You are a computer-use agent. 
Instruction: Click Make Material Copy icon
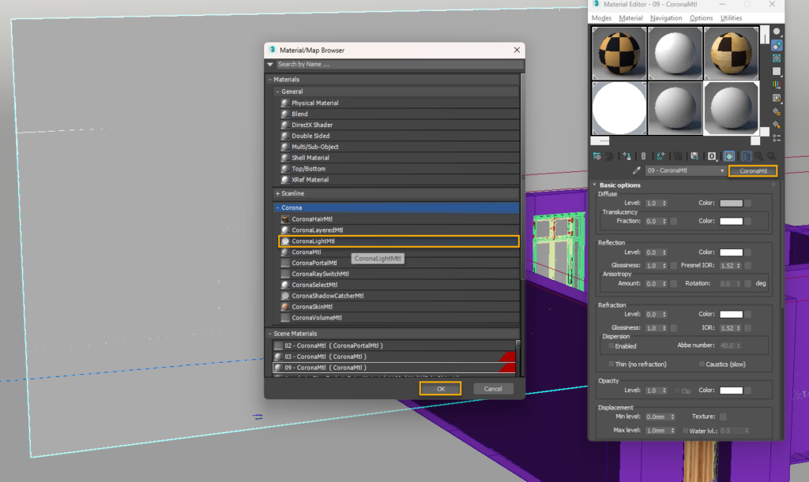click(660, 156)
